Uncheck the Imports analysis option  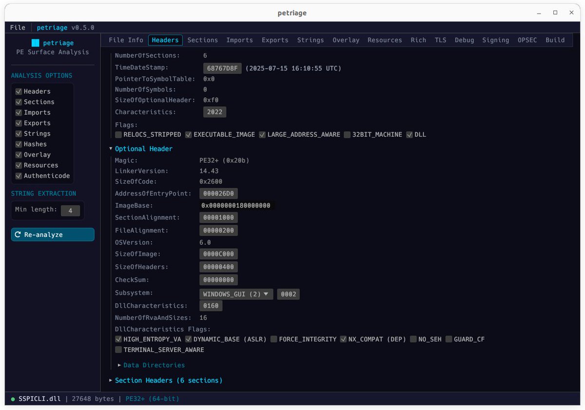pyautogui.click(x=19, y=113)
